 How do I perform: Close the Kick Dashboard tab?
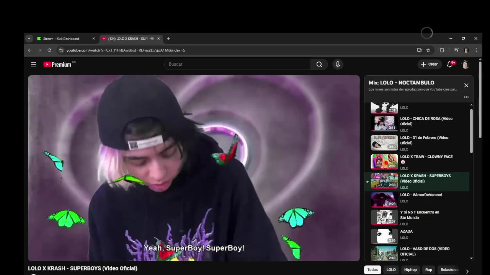(x=93, y=39)
